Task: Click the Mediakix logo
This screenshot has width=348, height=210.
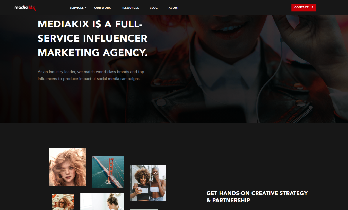Action: coord(25,8)
